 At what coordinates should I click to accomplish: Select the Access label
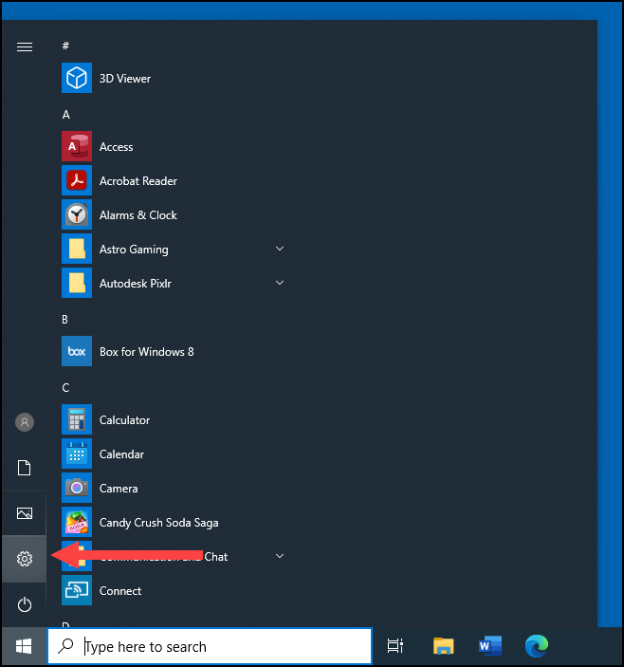116,147
